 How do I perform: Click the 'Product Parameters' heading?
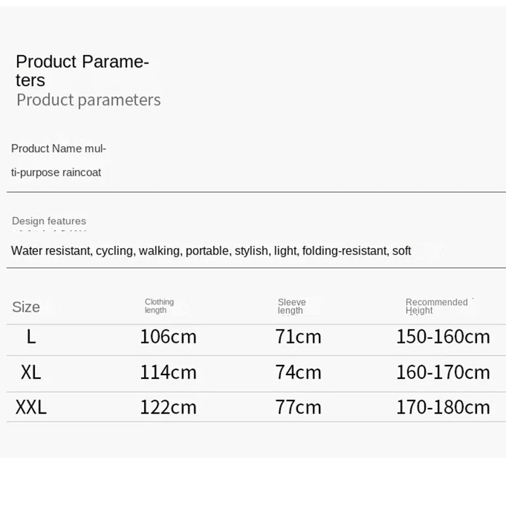[x=82, y=71]
